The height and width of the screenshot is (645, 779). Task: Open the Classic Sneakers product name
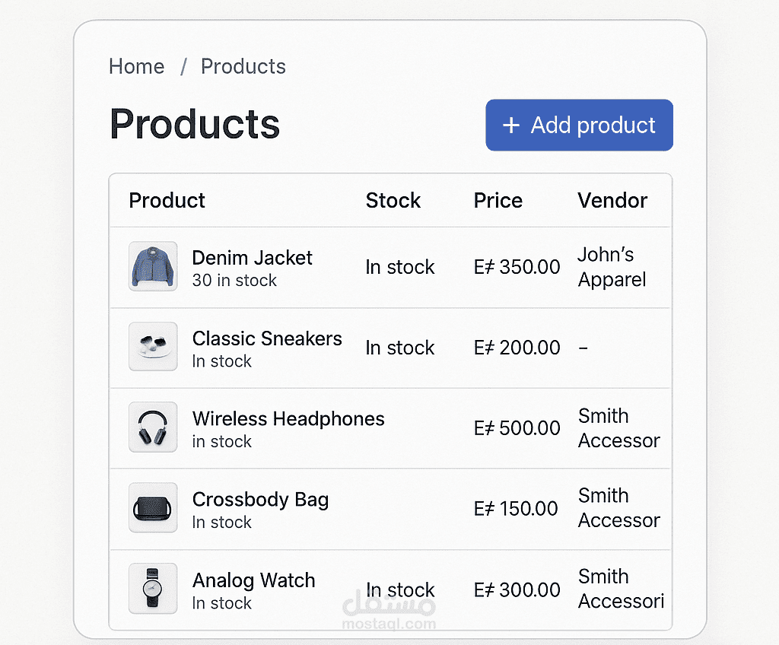coord(267,338)
